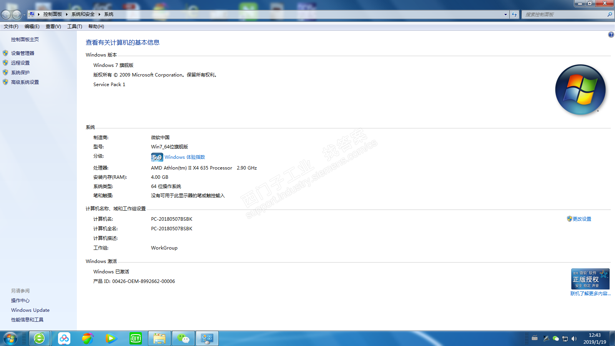Click shield icon beside 系统保护
The image size is (615, 346).
coord(5,72)
